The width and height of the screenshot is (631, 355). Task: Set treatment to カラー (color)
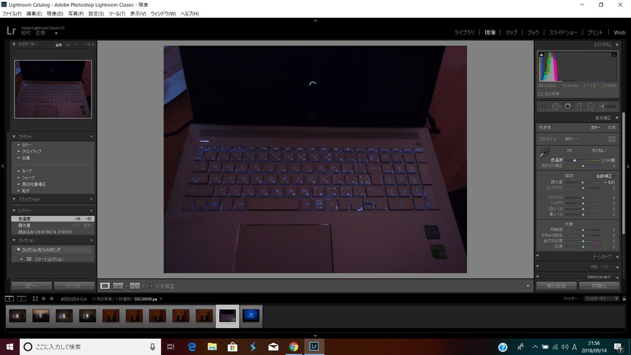tap(595, 127)
